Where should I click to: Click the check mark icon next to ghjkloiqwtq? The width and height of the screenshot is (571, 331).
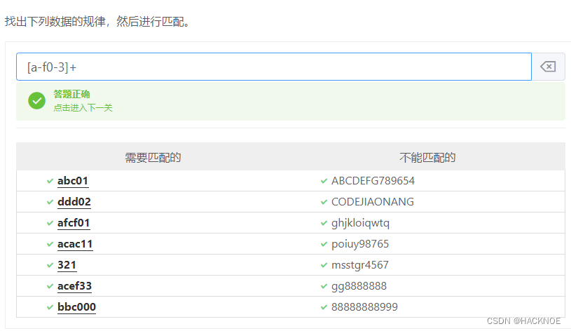point(324,223)
